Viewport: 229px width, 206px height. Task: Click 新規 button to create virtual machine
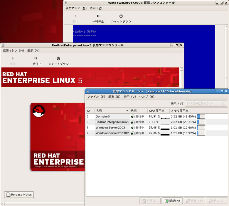pyautogui.click(x=172, y=201)
